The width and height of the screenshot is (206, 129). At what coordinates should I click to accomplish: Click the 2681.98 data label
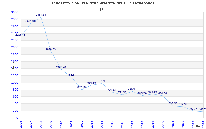coord(30,21)
